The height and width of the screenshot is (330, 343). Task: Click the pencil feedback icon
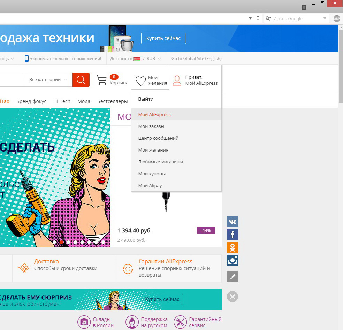click(x=232, y=277)
